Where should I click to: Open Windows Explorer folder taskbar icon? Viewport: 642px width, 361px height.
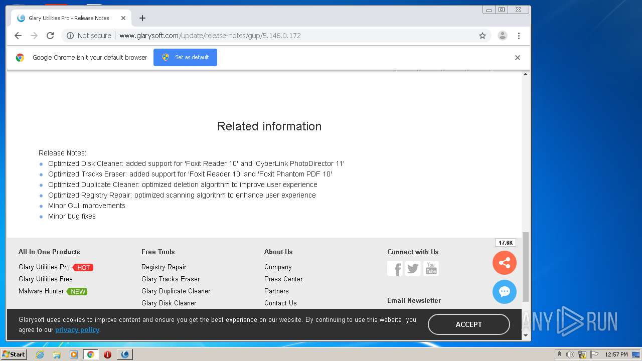57,354
